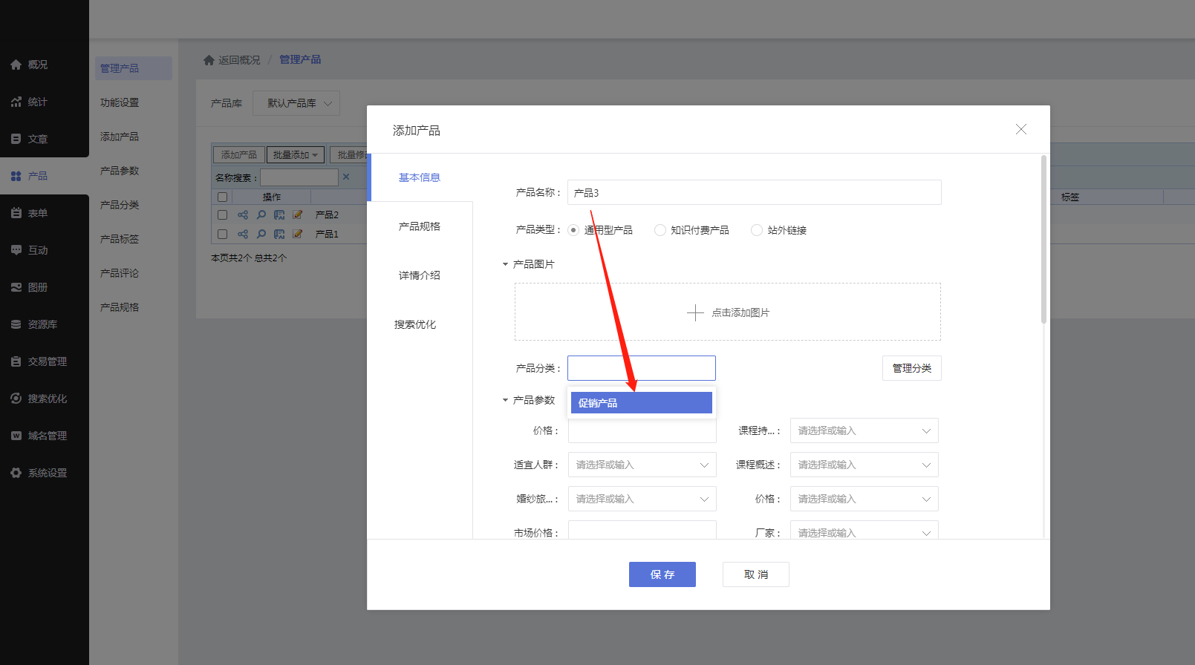Switch to the 产品规格 tab
The height and width of the screenshot is (665, 1195).
[420, 226]
